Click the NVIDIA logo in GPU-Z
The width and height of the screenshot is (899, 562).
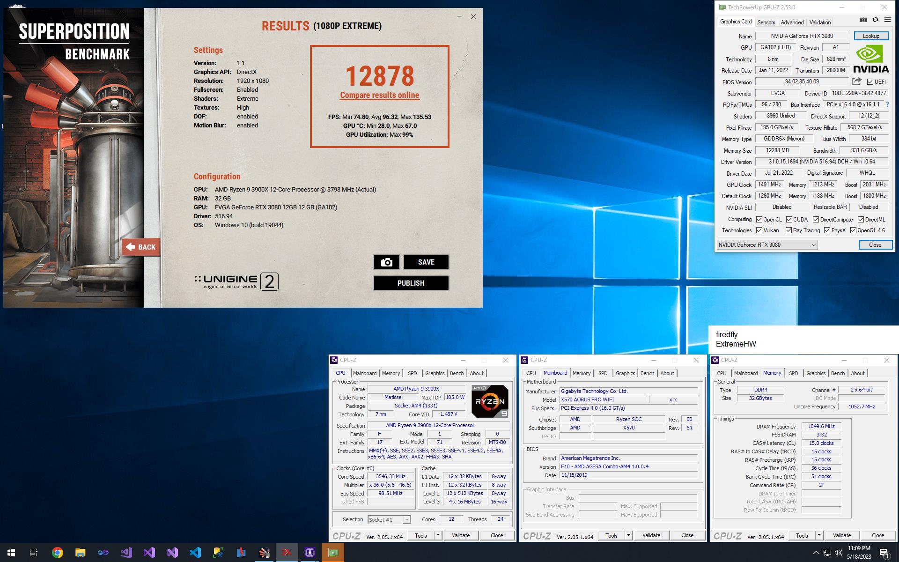tap(871, 59)
